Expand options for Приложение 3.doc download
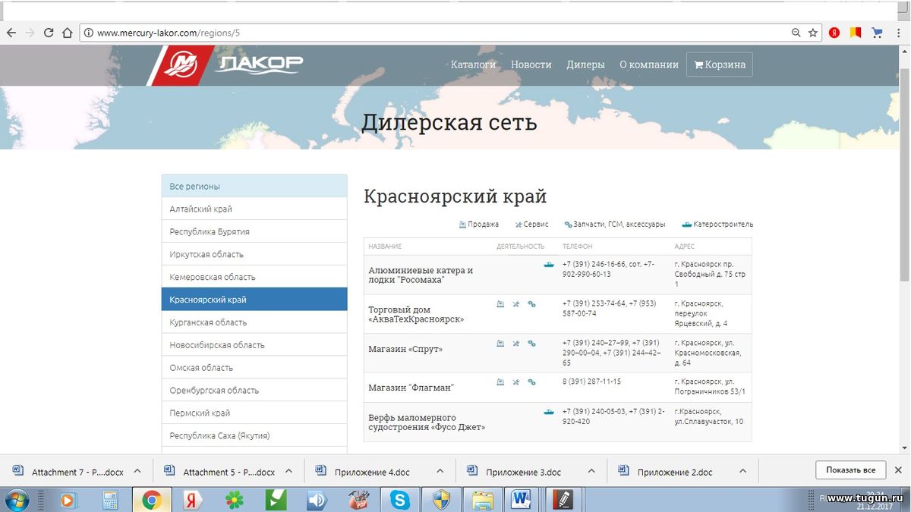Image resolution: width=911 pixels, height=512 pixels. pos(591,471)
